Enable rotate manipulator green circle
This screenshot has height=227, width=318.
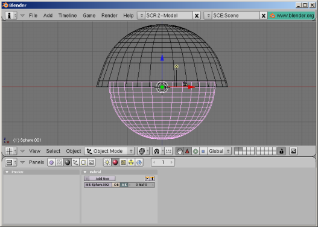[x=196, y=151]
